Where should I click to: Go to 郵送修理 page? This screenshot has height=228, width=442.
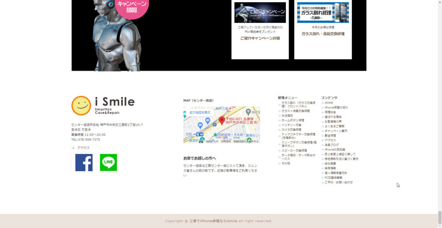coord(330,136)
